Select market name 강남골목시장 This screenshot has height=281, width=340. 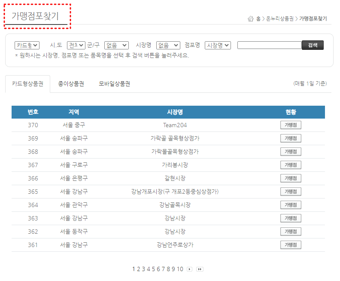[x=175, y=205]
